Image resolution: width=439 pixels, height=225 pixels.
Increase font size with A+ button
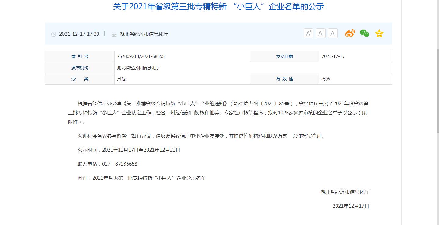308,33
